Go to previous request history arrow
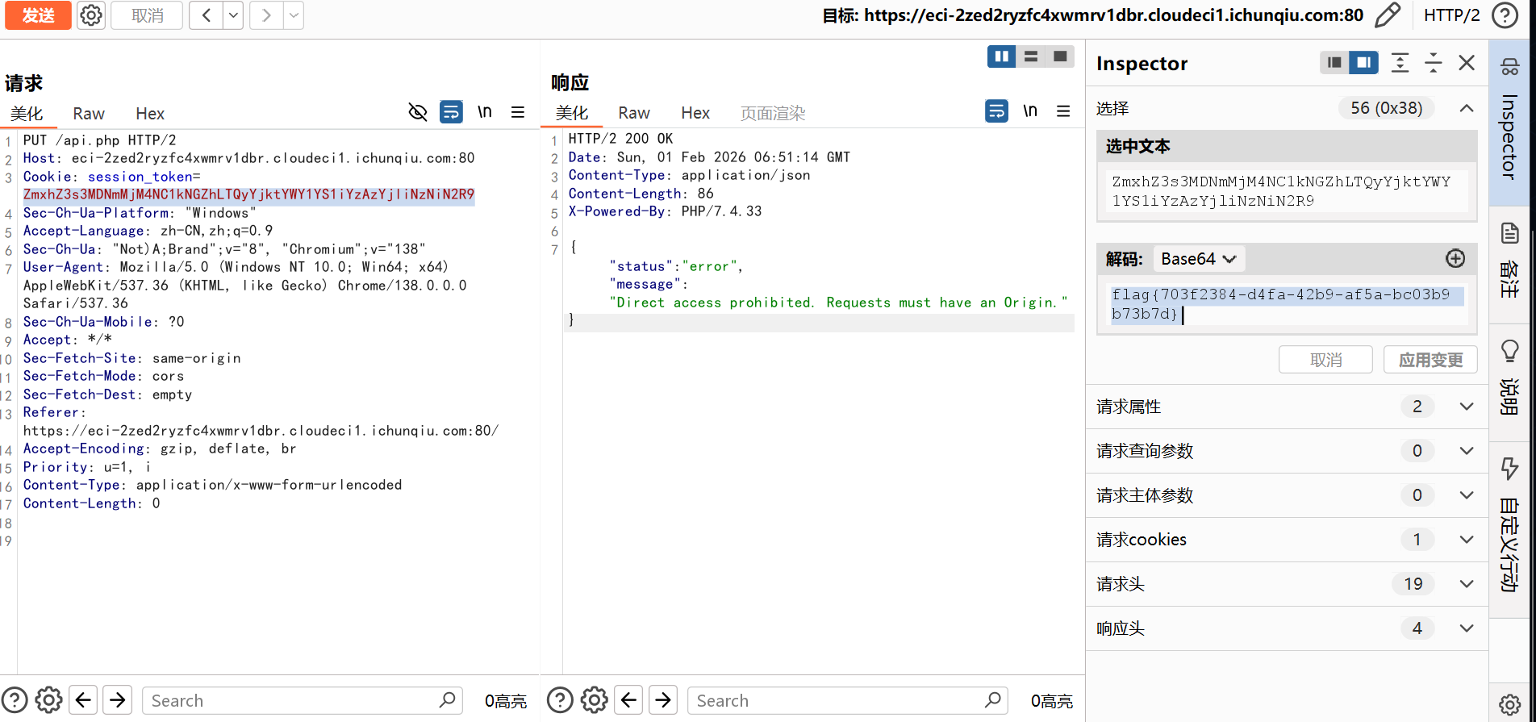1536x722 pixels. click(207, 15)
